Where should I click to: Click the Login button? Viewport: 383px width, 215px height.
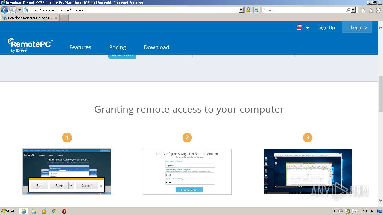357,27
